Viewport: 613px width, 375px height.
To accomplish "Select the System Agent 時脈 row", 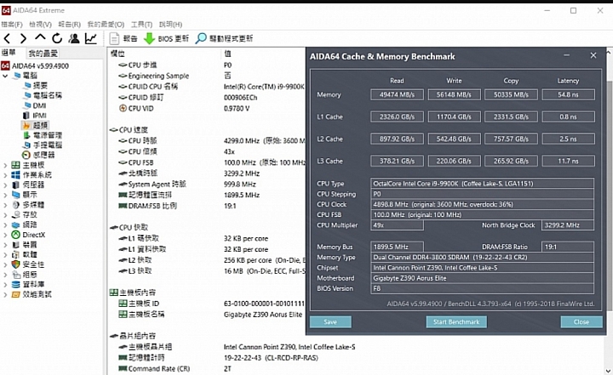I will pos(207,184).
